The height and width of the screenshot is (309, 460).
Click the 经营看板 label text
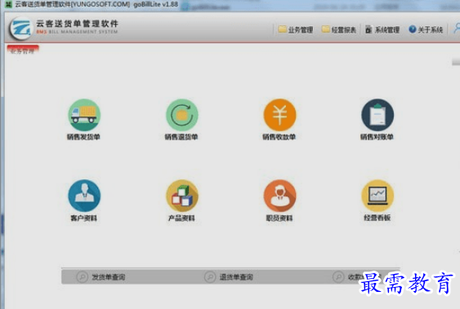[x=377, y=218]
